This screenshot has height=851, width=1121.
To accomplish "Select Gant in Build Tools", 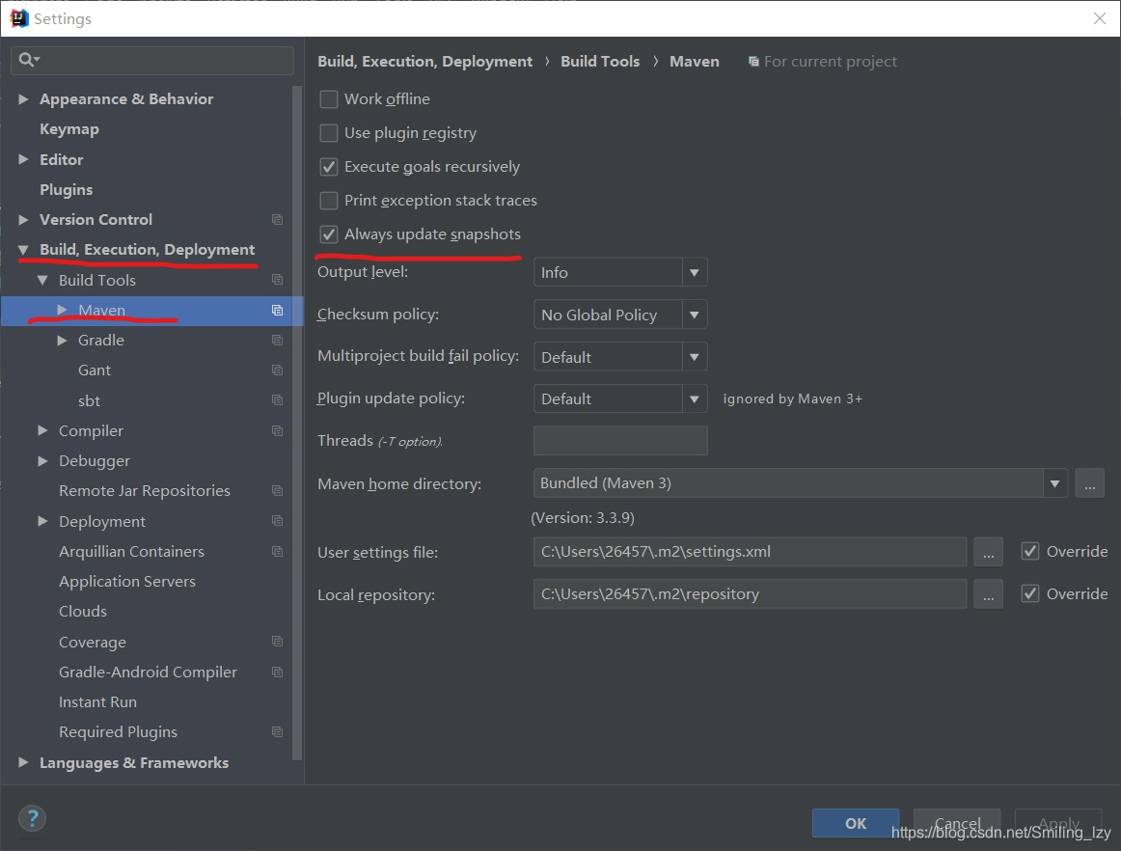I will 95,371.
